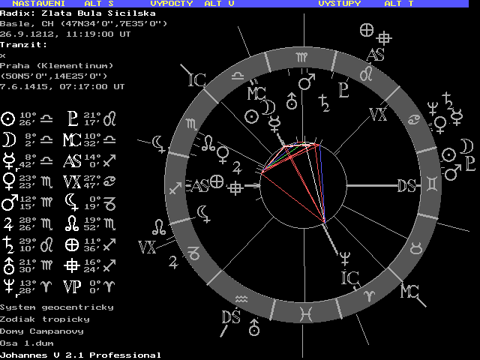Select the Venus symbol in the positions table
The height and width of the screenshot is (360, 480).
(x=8, y=181)
